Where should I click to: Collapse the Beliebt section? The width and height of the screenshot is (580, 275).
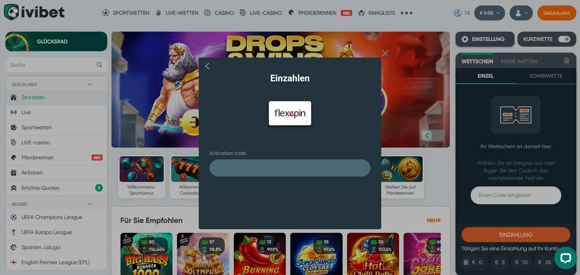point(90,204)
